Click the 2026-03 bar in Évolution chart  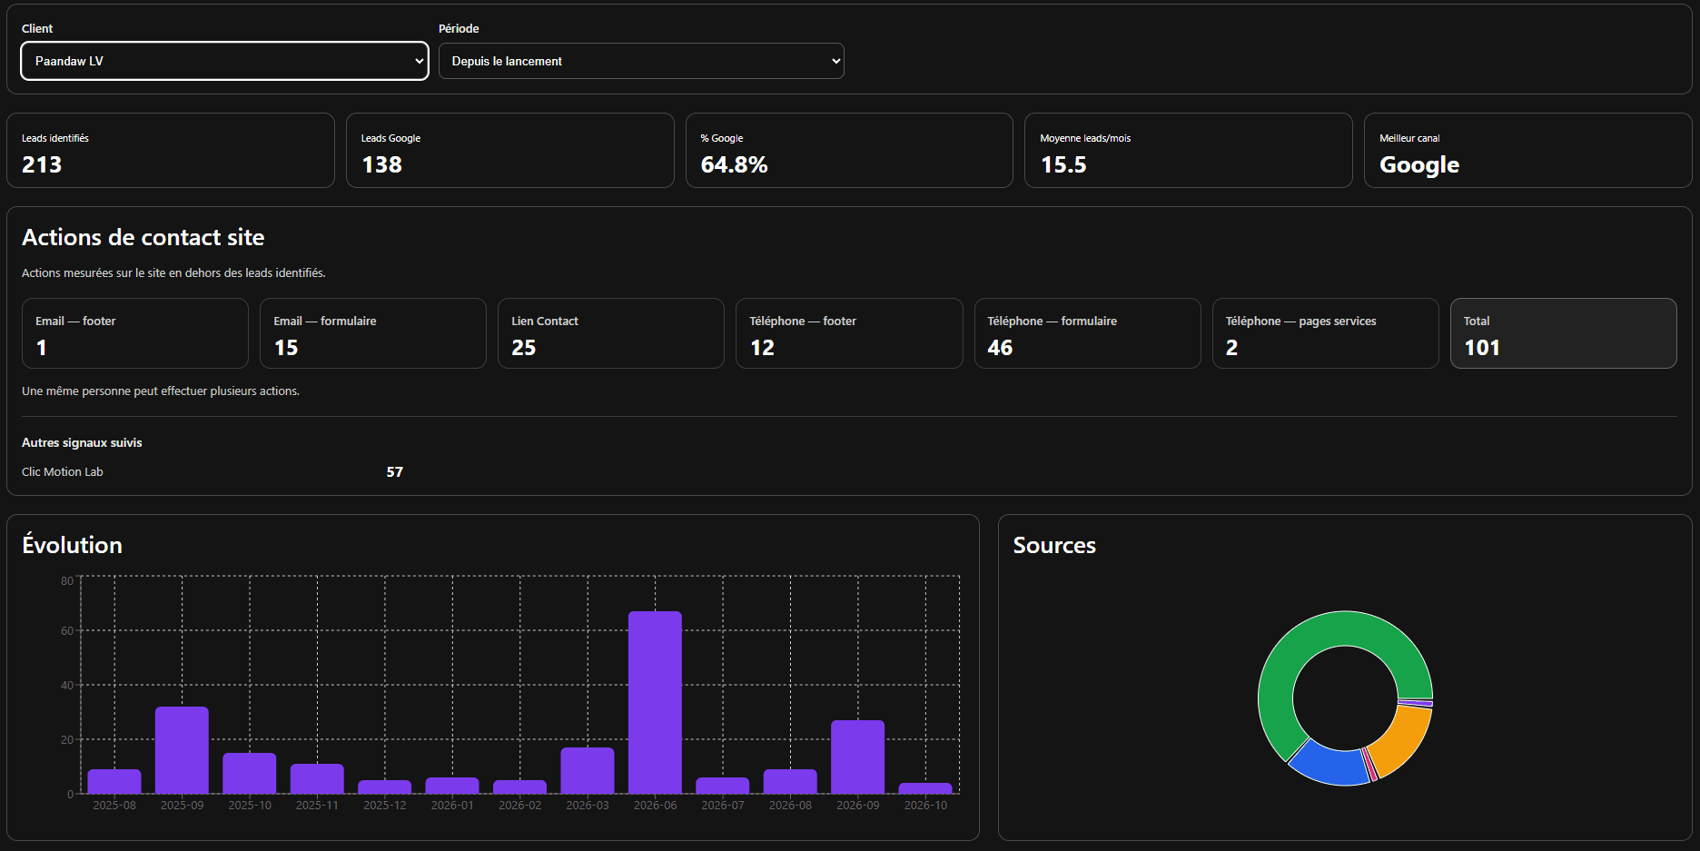pyautogui.click(x=588, y=771)
